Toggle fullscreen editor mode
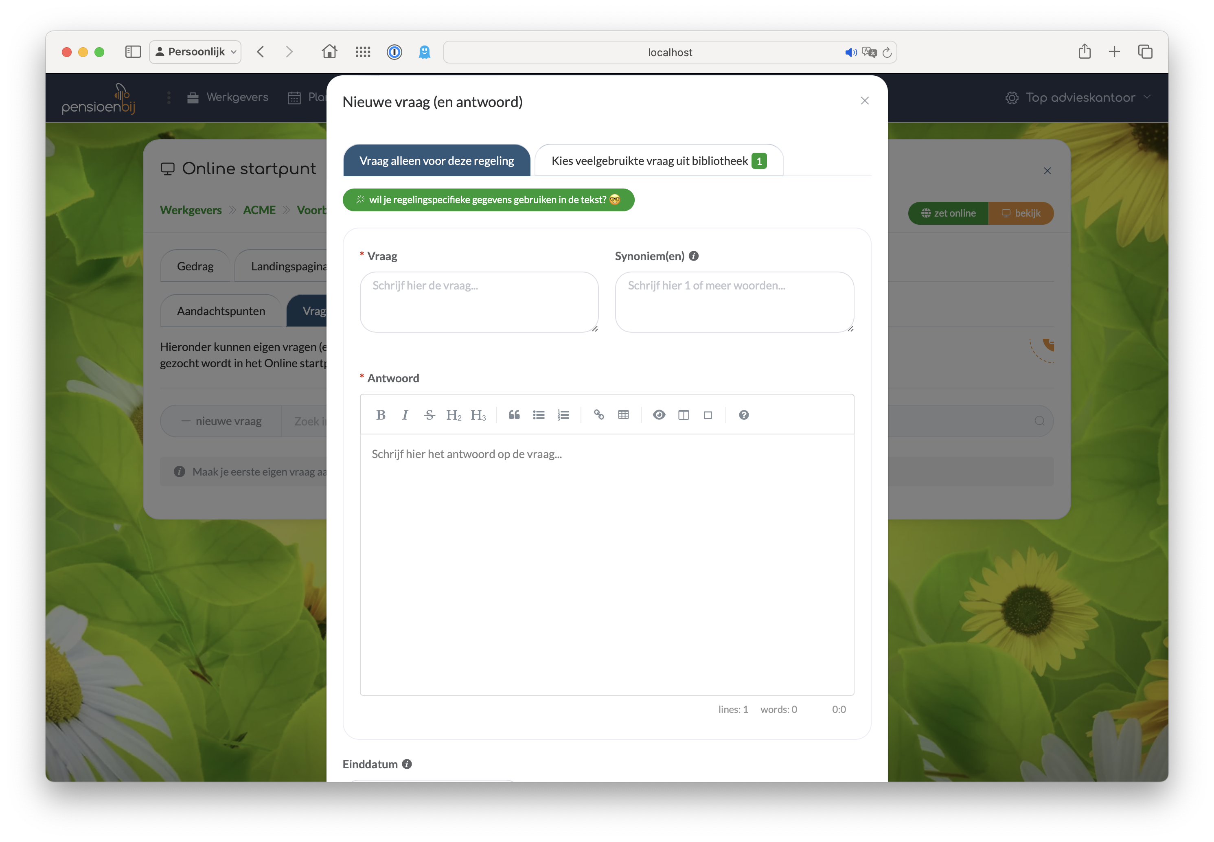The height and width of the screenshot is (842, 1214). click(x=708, y=415)
